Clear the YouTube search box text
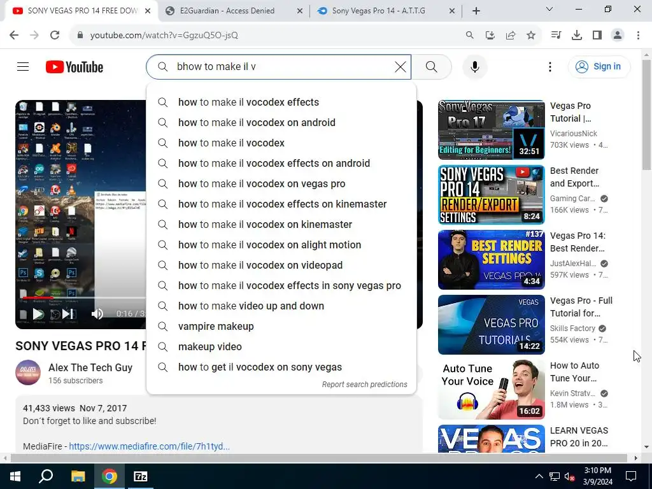 click(400, 66)
